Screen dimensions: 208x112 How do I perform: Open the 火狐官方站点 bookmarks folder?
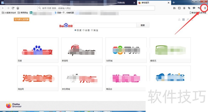point(9,12)
